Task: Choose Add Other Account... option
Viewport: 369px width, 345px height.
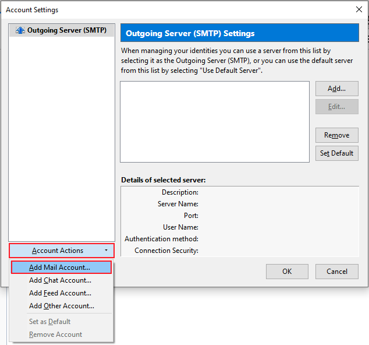Action: coord(61,306)
